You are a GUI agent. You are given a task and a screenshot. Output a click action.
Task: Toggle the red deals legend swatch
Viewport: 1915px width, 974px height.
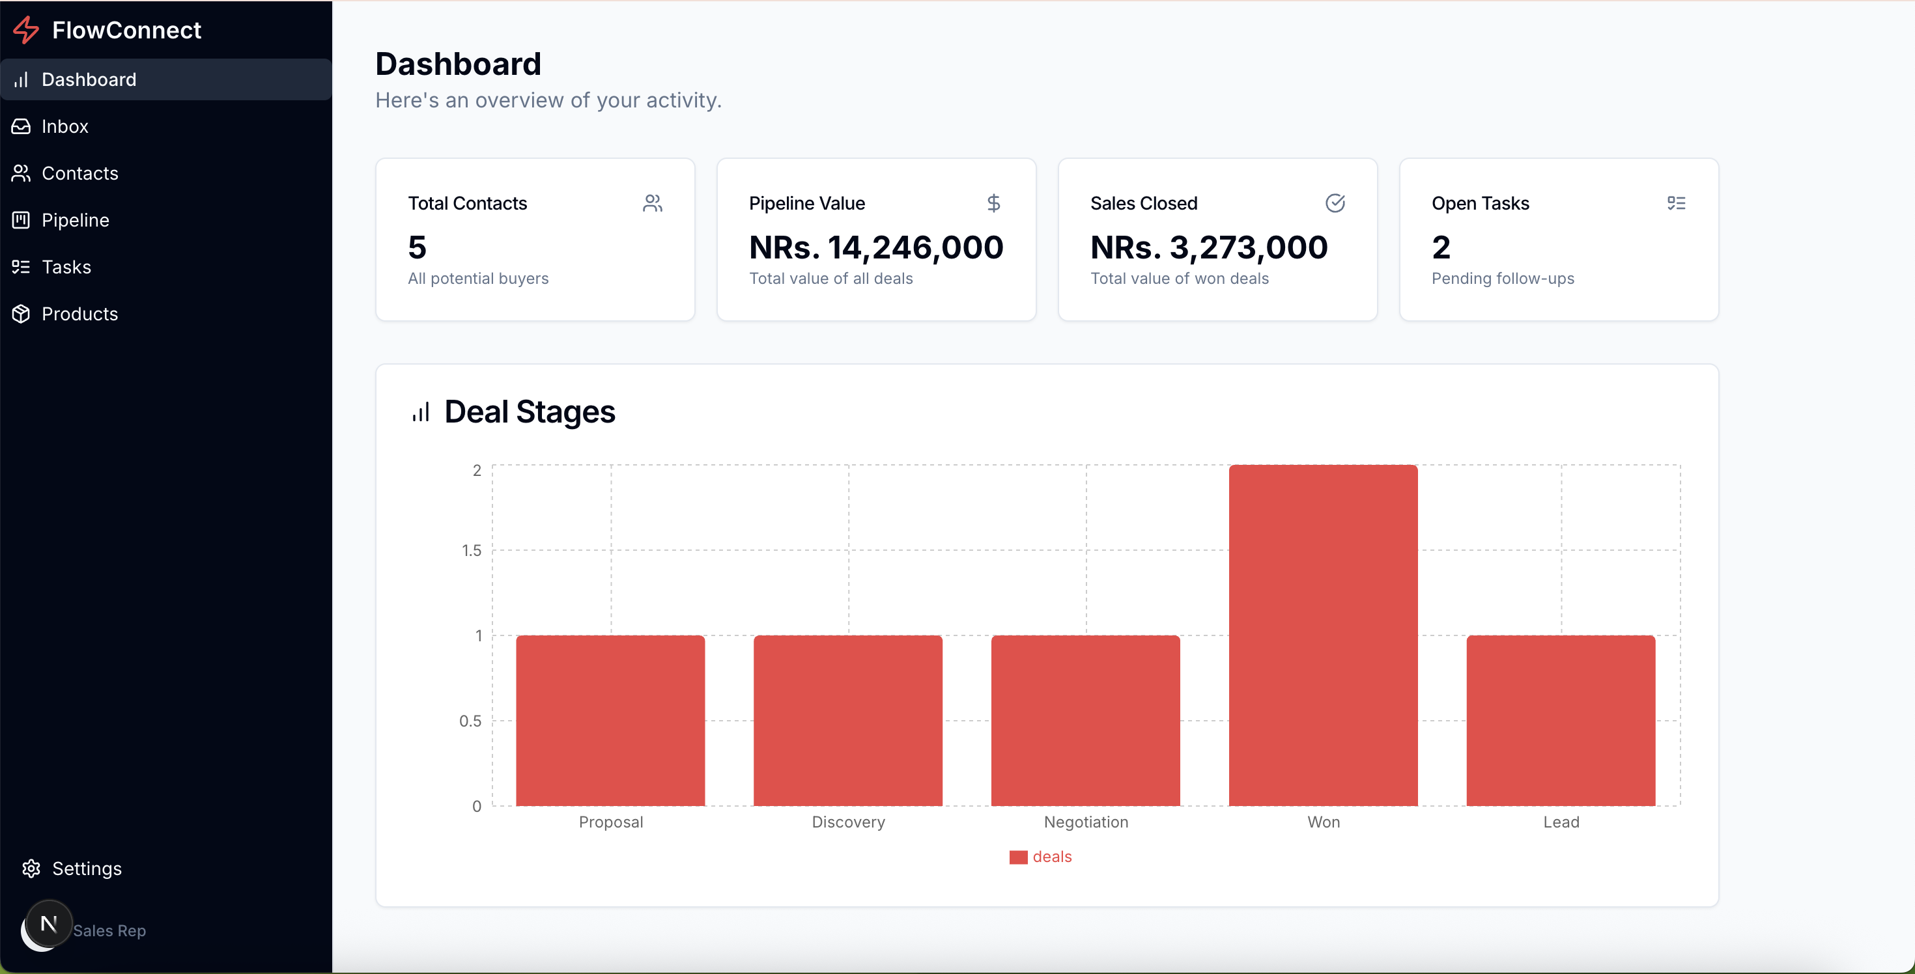pos(1019,857)
